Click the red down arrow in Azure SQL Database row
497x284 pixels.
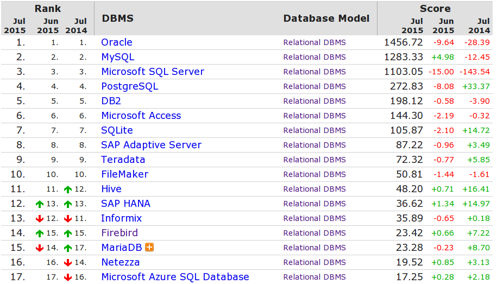(67, 277)
